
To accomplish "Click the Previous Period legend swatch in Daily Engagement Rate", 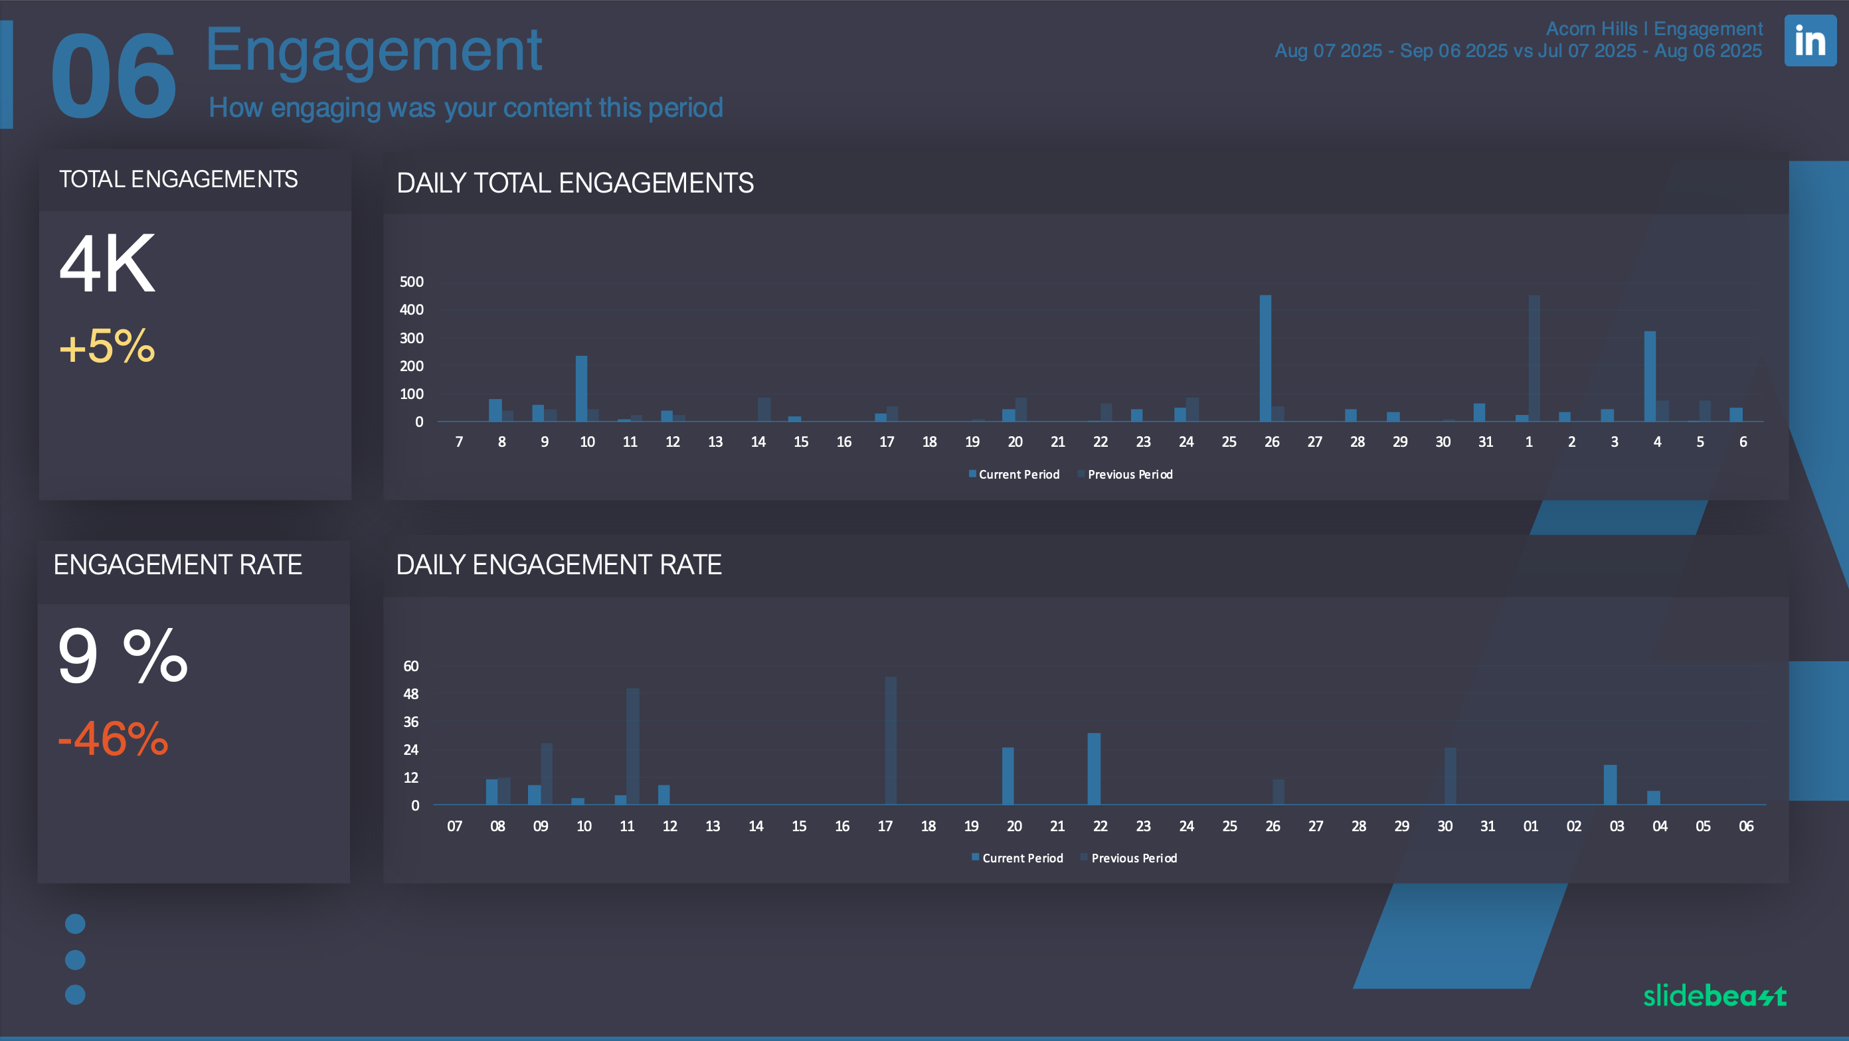I will click(1085, 857).
